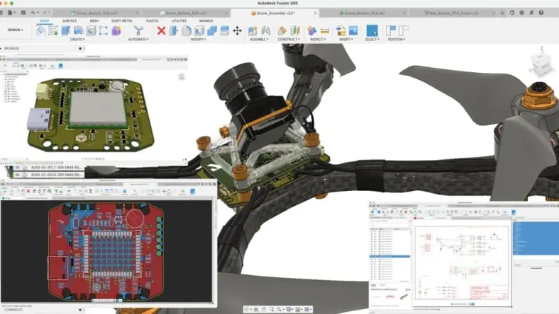Select the Joint tool in Assemble

[x=265, y=30]
